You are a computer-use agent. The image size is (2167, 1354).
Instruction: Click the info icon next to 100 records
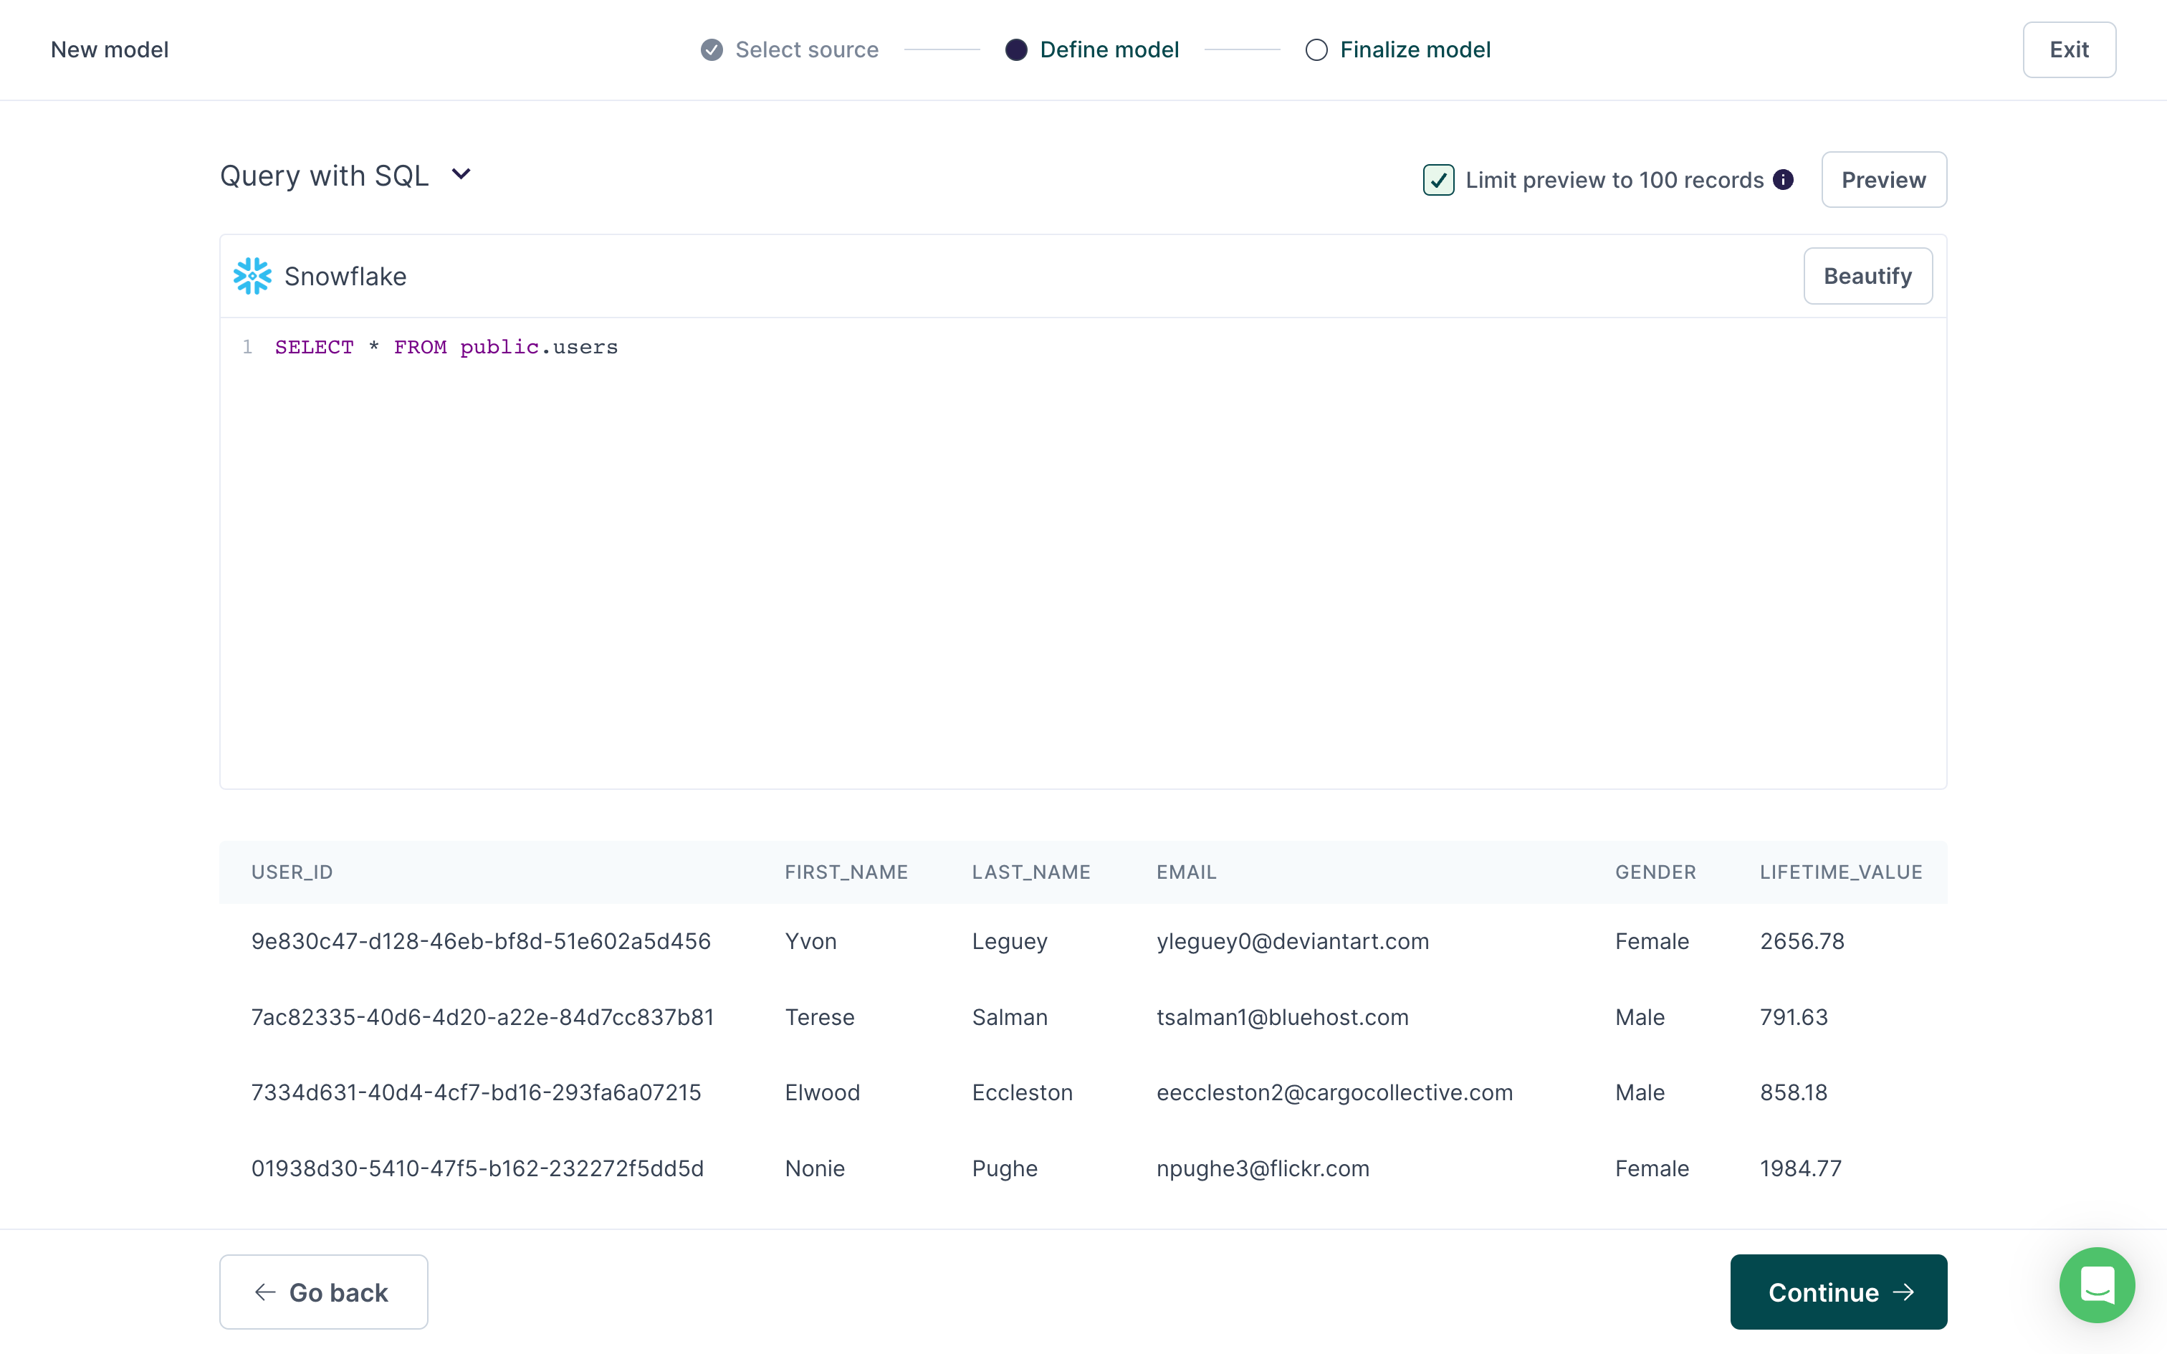1786,179
